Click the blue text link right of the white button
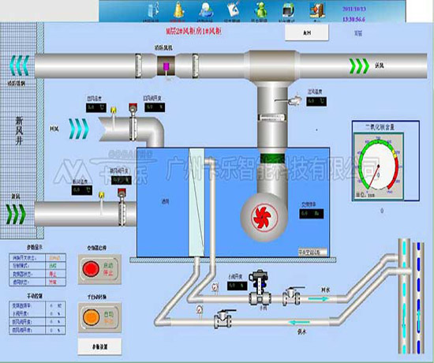Screen dimensions: 434x363 (358, 33)
